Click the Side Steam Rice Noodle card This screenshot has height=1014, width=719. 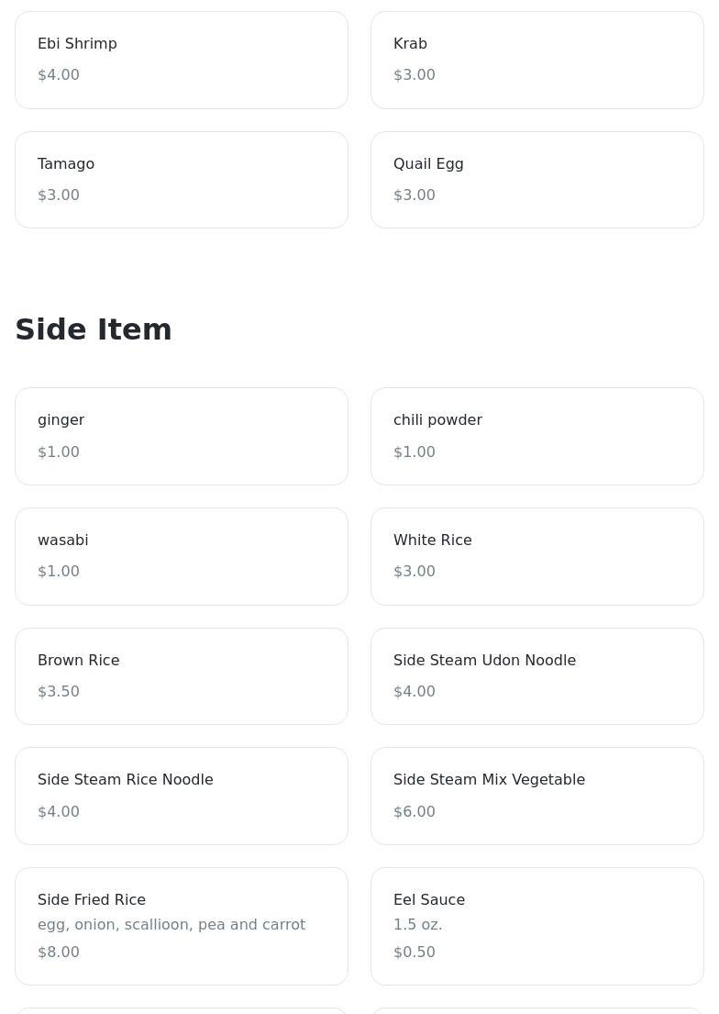coord(181,796)
